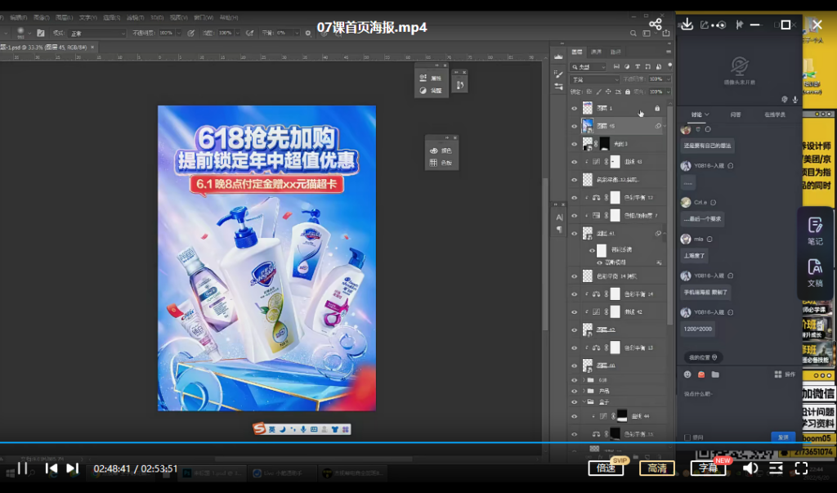Lock transparent pixels icon in Layers
The width and height of the screenshot is (837, 493).
tap(589, 92)
